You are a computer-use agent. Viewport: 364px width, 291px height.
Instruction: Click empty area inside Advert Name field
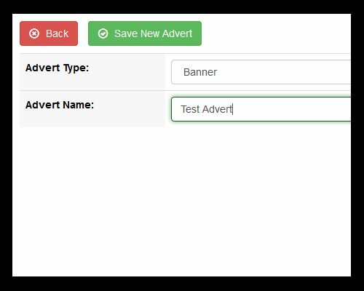(x=291, y=109)
